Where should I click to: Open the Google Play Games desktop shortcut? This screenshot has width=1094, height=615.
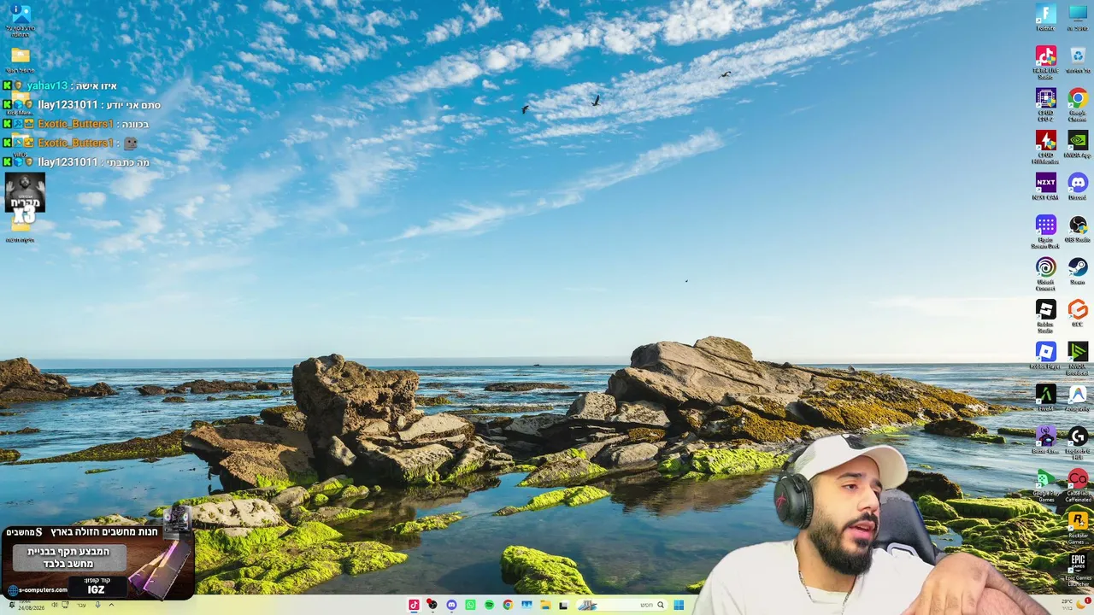click(x=1045, y=483)
